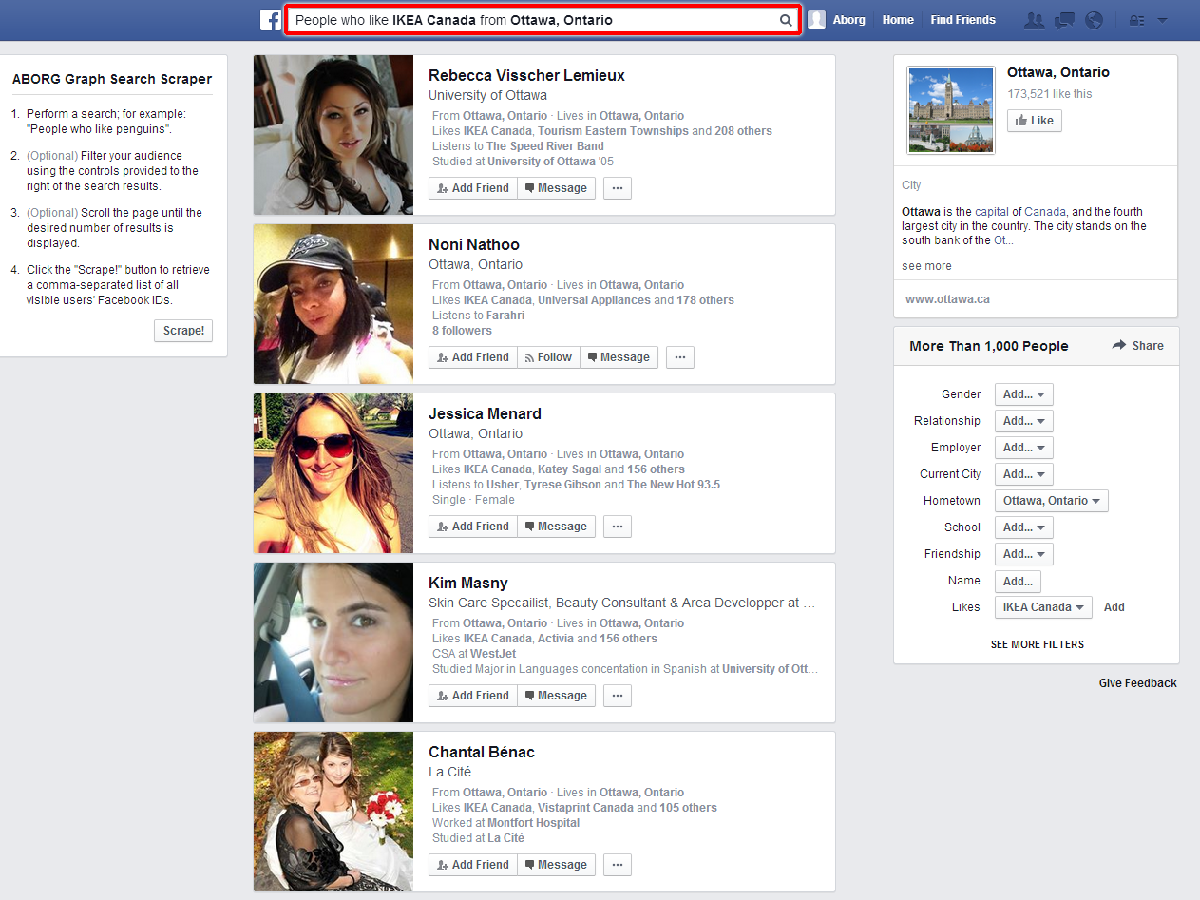Image resolution: width=1200 pixels, height=900 pixels.
Task: Go to Aborg profile
Action: click(848, 20)
